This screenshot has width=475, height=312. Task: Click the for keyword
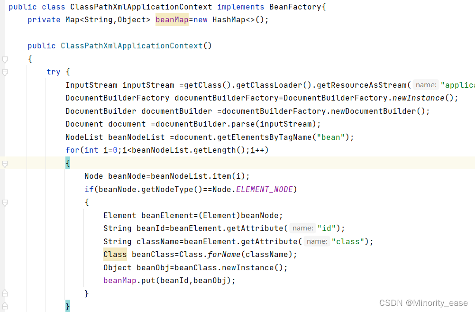tap(73, 150)
